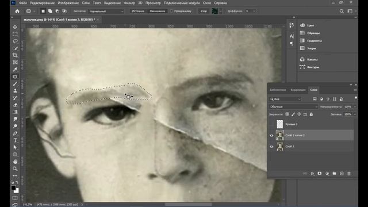Select the Crop tool
Screen dimensions: 368x207
pos(15,55)
